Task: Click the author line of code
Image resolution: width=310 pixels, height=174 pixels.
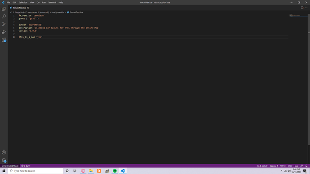Action: tap(31, 25)
